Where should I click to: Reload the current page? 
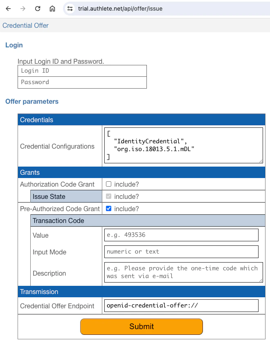pos(38,8)
